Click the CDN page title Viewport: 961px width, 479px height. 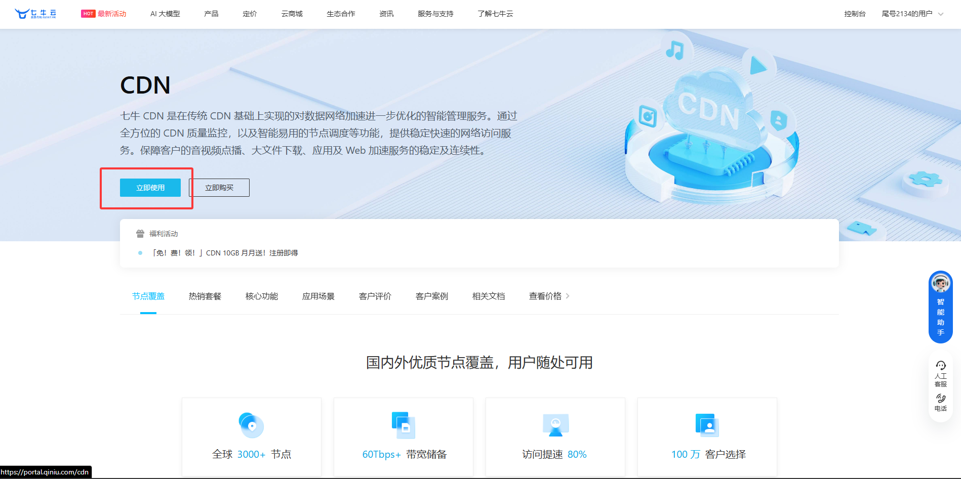tap(145, 85)
